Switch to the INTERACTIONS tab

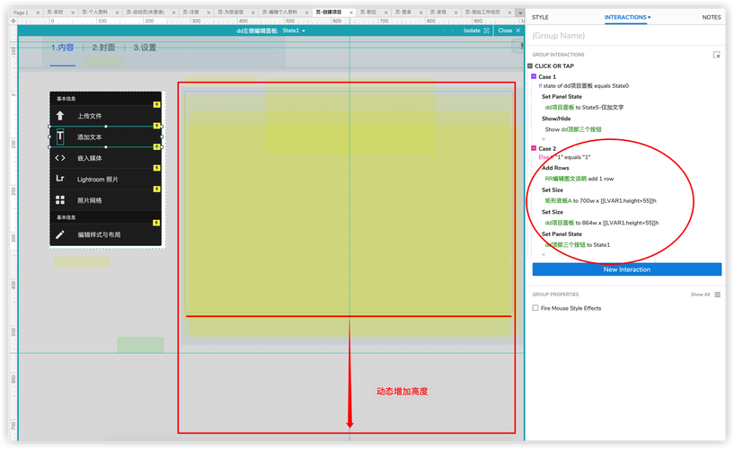click(x=625, y=17)
